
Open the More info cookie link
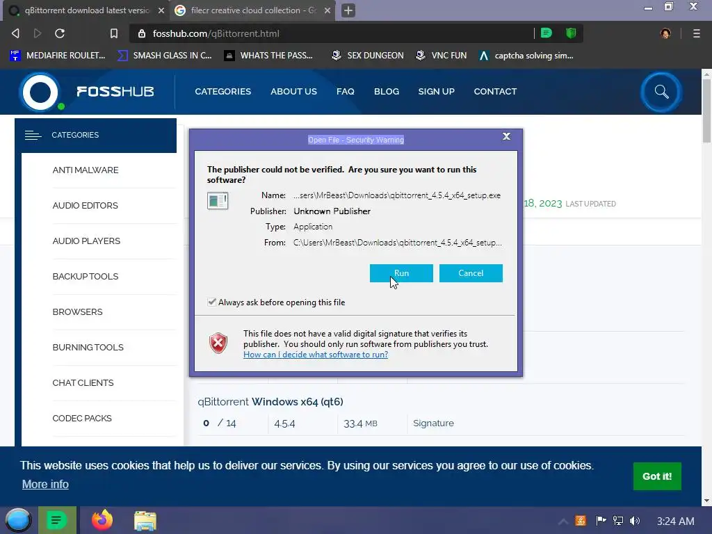point(45,484)
